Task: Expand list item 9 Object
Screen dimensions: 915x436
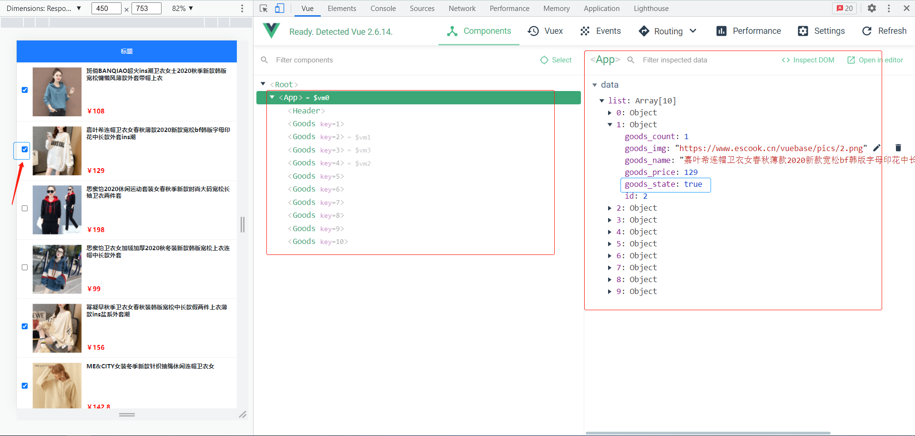Action: click(x=610, y=292)
